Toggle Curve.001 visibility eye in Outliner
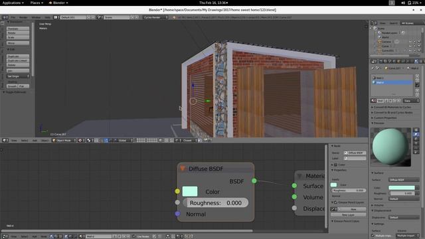425x239 pixels. pos(410,50)
